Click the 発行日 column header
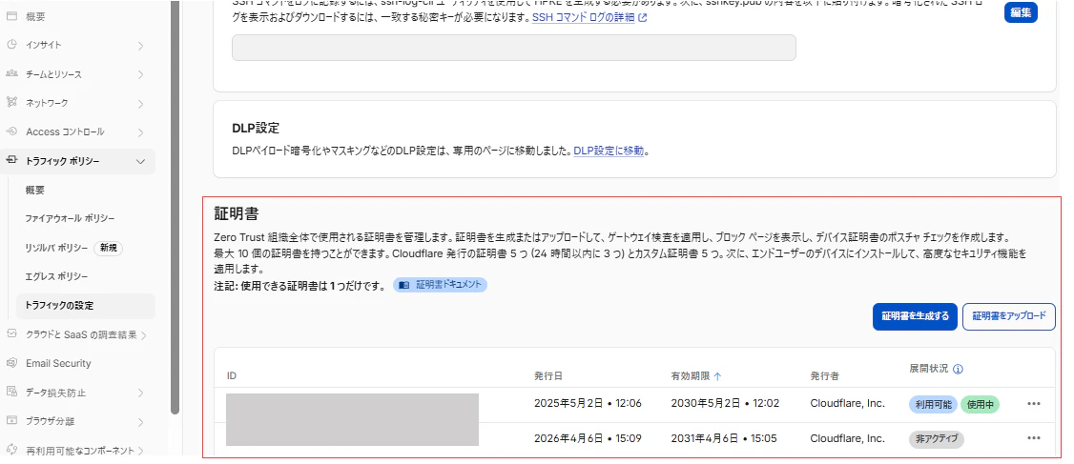The width and height of the screenshot is (1074, 464). (x=548, y=375)
